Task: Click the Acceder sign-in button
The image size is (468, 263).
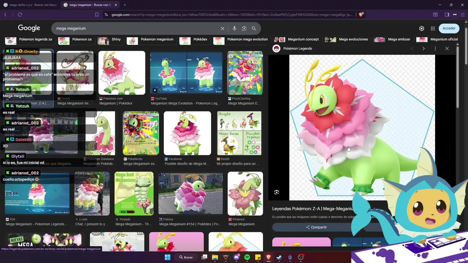Action: click(449, 28)
